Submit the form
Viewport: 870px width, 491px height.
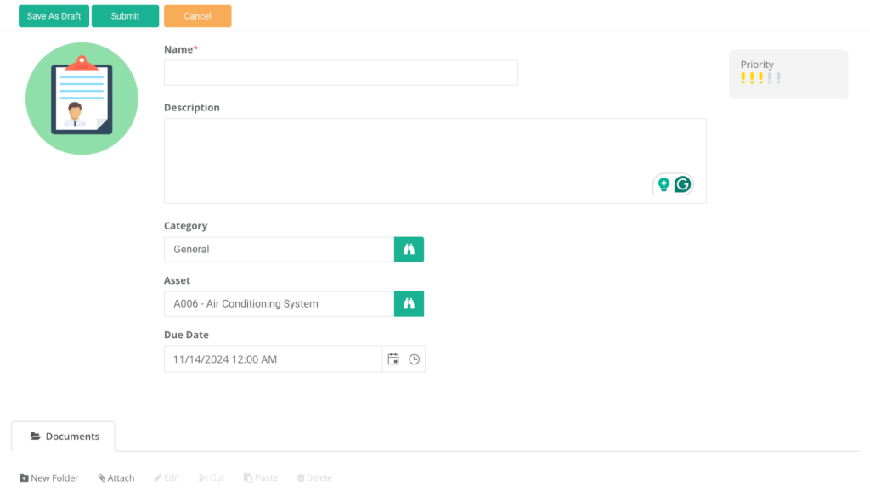point(125,16)
